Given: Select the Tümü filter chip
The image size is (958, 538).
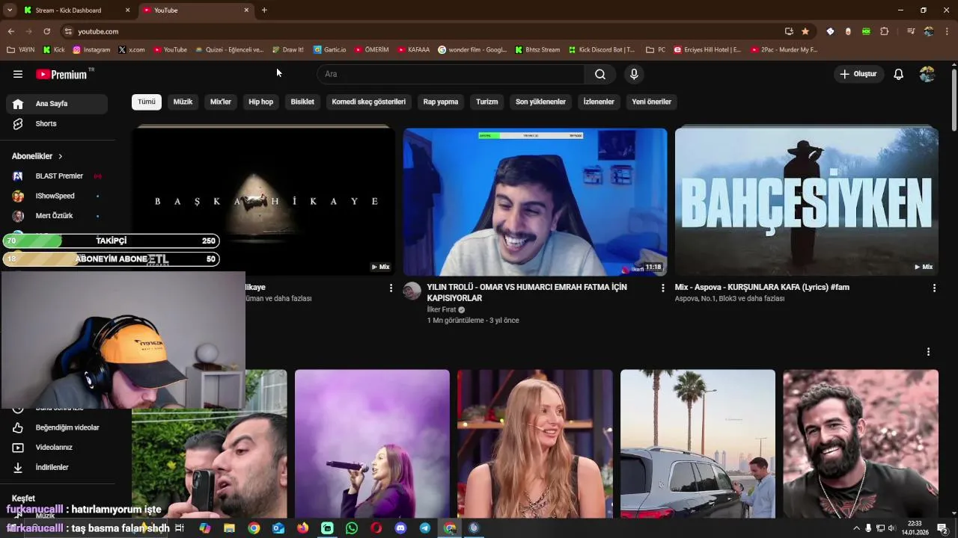Looking at the screenshot, I should [x=147, y=102].
